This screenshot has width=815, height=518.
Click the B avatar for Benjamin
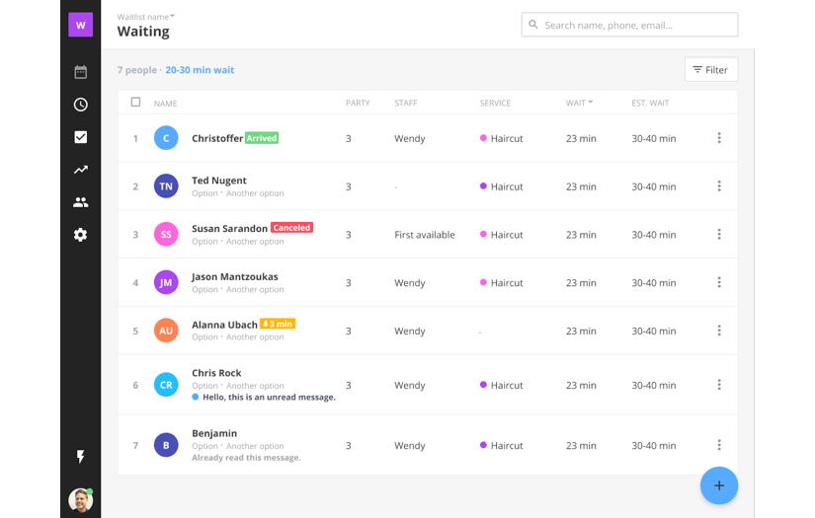(166, 445)
